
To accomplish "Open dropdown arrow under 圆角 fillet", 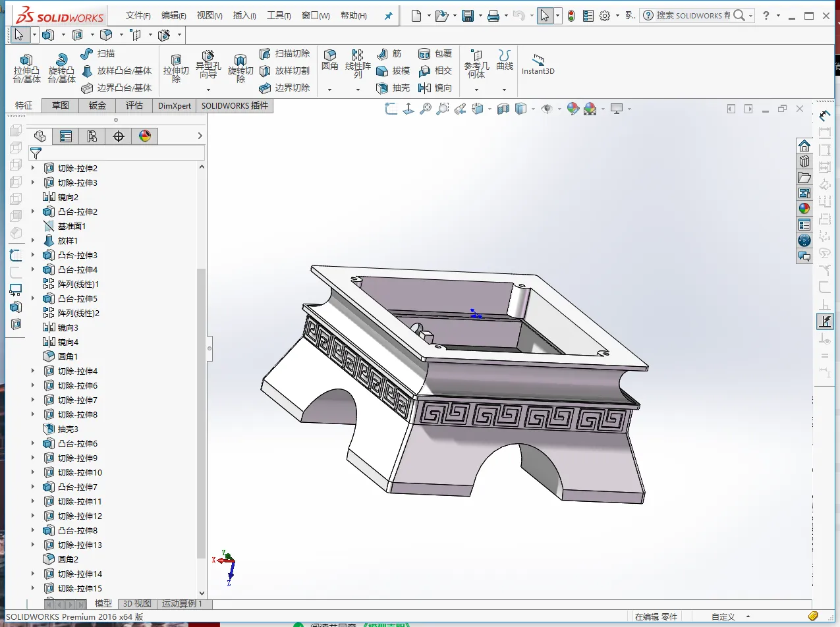I will point(330,90).
